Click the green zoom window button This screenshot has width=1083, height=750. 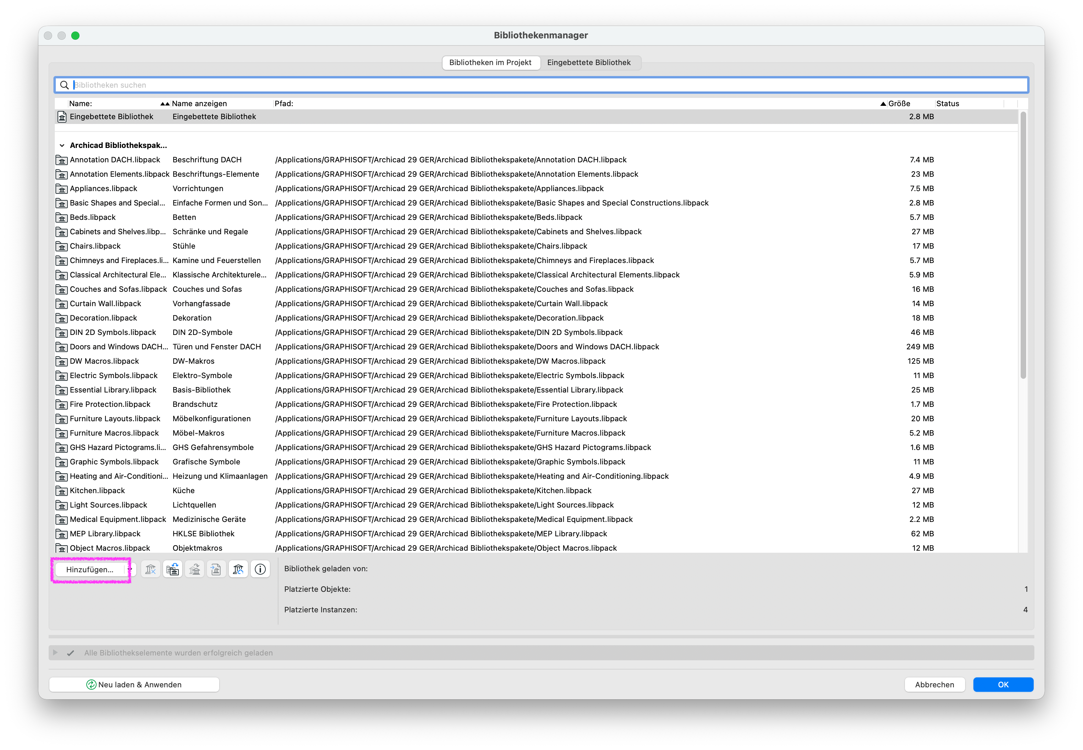coord(75,36)
